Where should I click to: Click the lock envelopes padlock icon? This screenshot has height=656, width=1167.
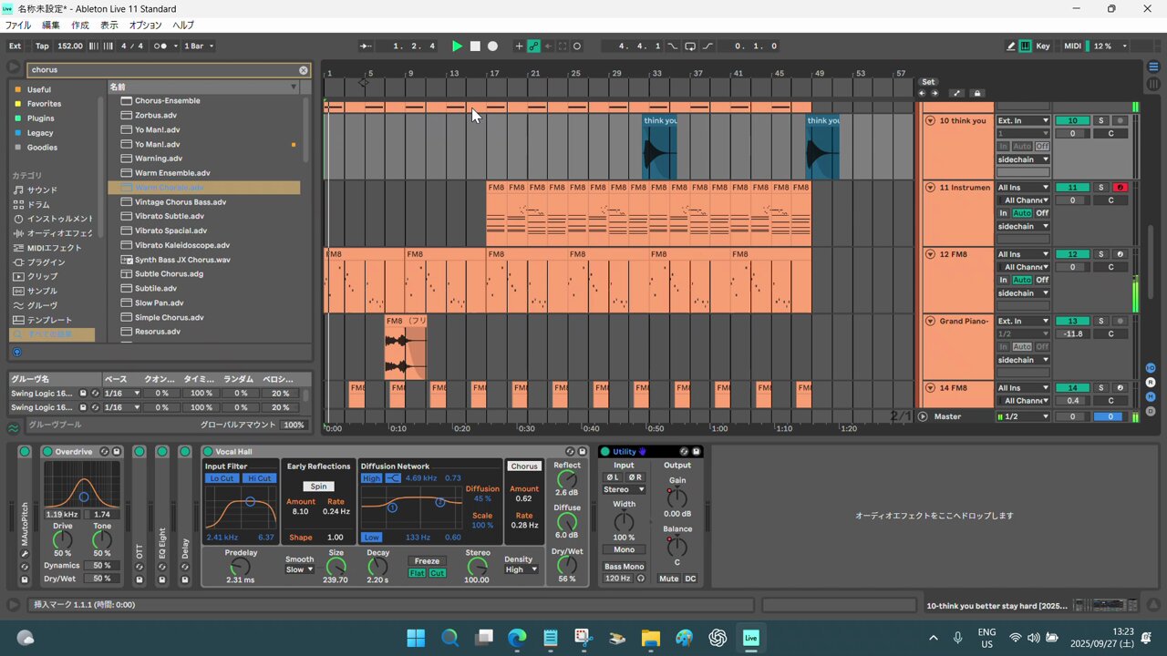pyautogui.click(x=977, y=93)
